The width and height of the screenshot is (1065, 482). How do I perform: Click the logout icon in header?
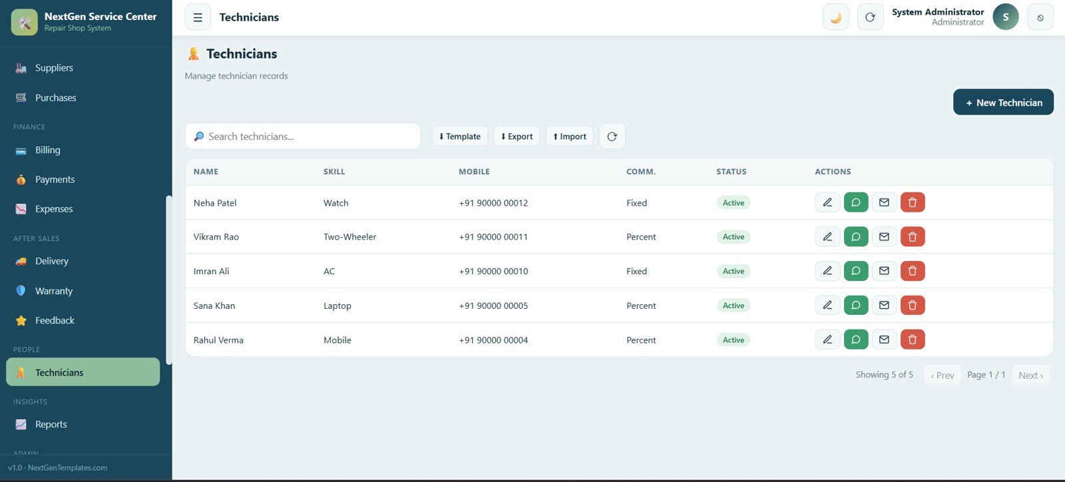1040,17
